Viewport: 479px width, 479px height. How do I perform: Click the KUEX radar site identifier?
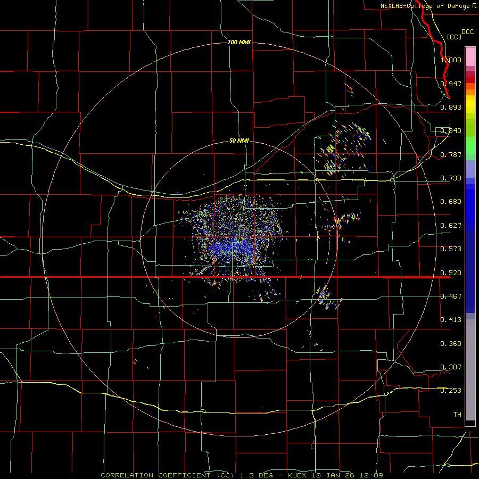[298, 475]
